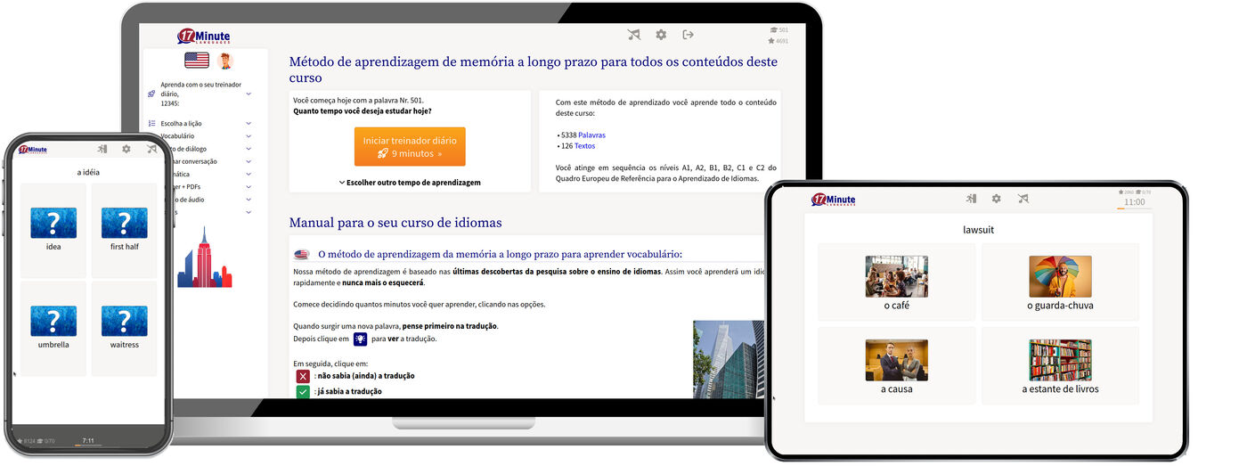Click the skyscraper illustration in sidebar
The image size is (1247, 474).
204,257
